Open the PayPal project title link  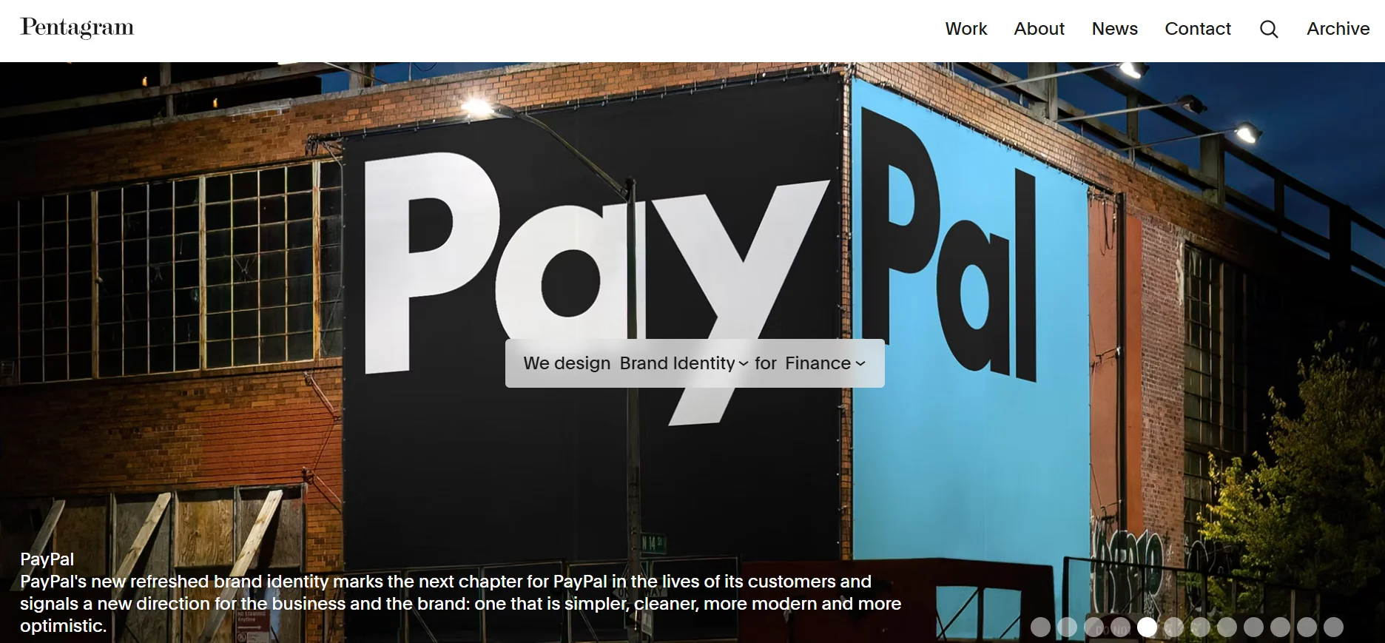coord(47,559)
